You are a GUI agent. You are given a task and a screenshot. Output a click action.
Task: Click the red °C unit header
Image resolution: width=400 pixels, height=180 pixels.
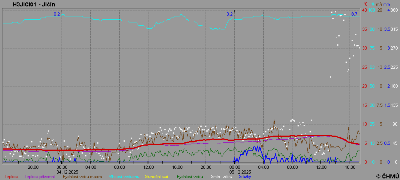click(x=365, y=4)
